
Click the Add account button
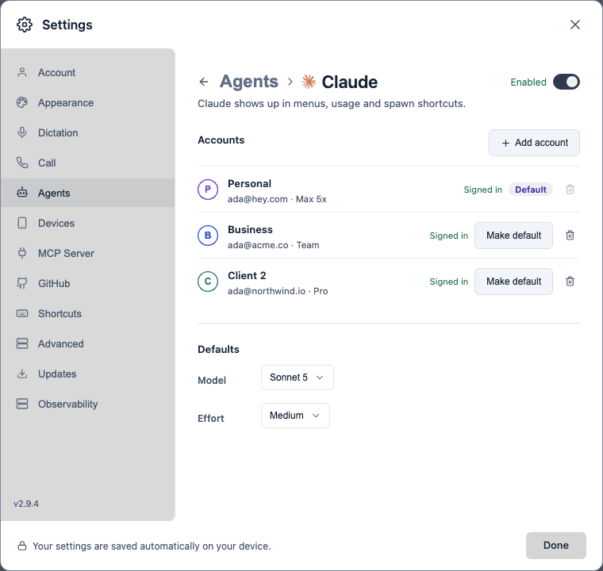pyautogui.click(x=534, y=143)
